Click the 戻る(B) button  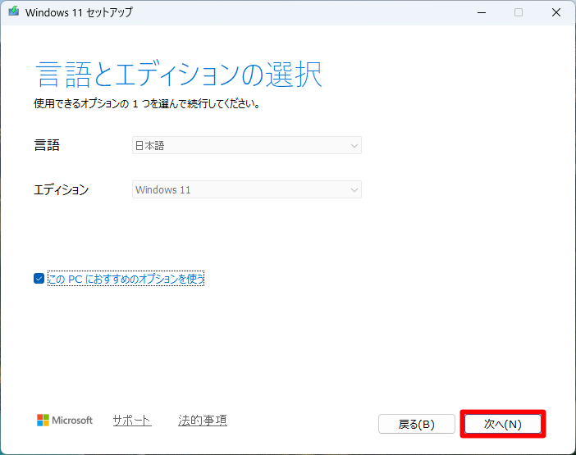tap(417, 424)
